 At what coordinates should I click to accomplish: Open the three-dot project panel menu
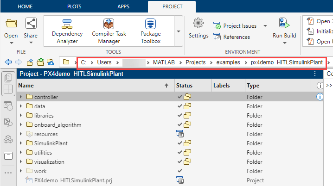click(315, 74)
